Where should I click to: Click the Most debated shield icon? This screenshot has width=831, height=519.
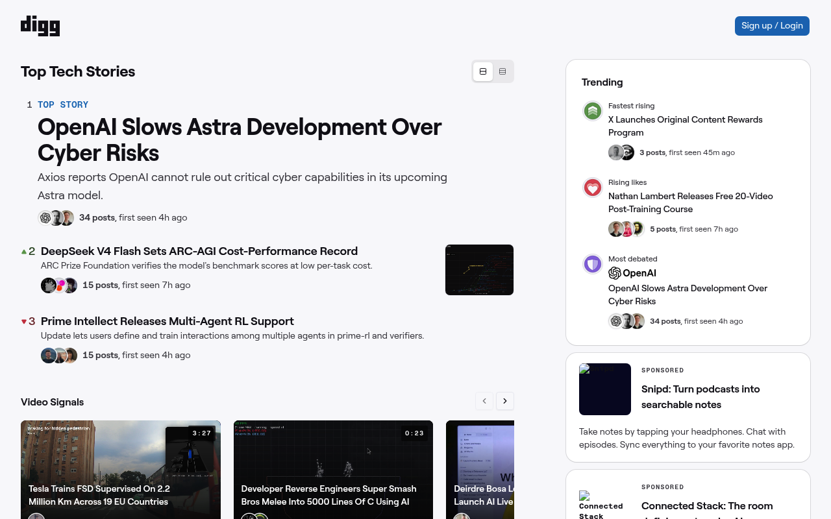coord(592,264)
